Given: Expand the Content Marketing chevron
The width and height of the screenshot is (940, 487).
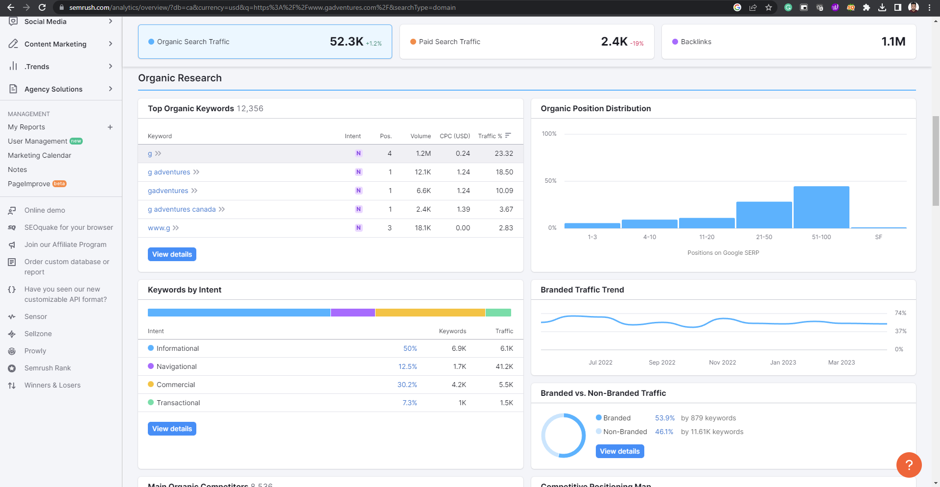Looking at the screenshot, I should pyautogui.click(x=111, y=44).
